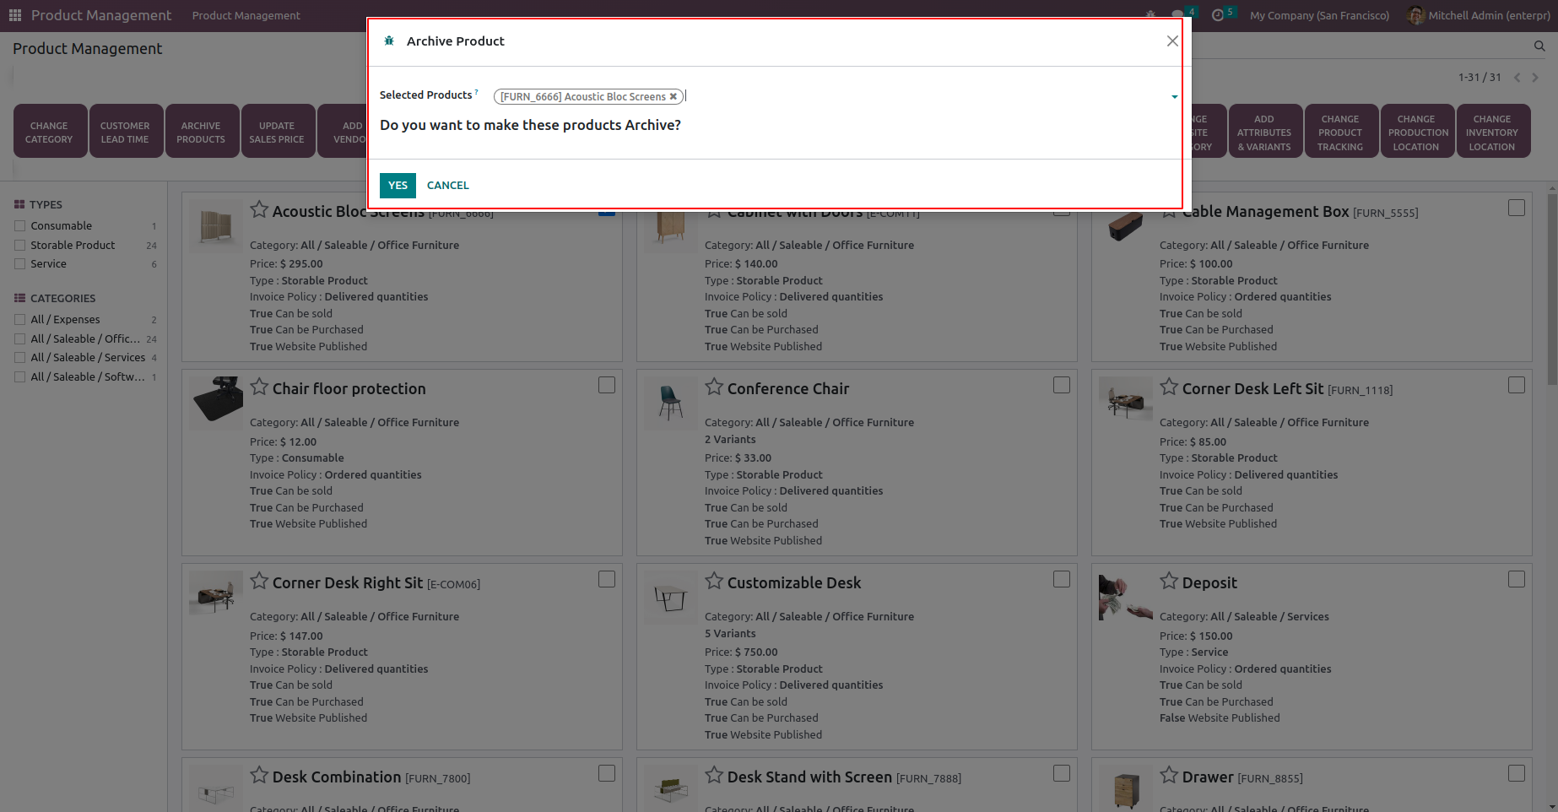This screenshot has width=1558, height=812.
Task: Star the Acoustic Bloc Screens product
Action: click(259, 210)
